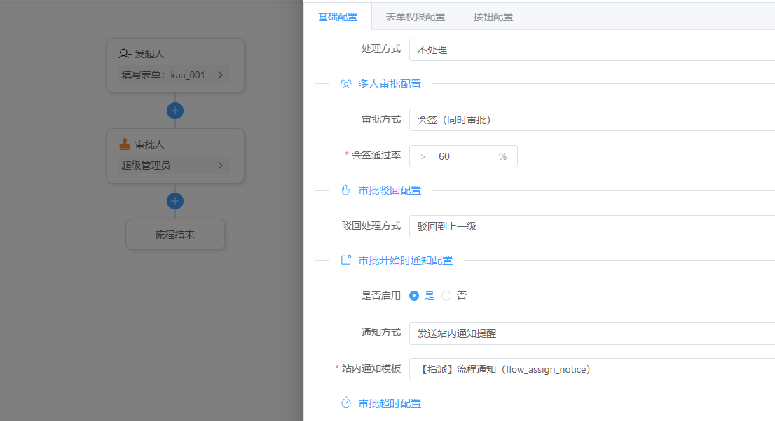Switch to the 按钮配置 tab
The image size is (775, 421).
(x=493, y=17)
